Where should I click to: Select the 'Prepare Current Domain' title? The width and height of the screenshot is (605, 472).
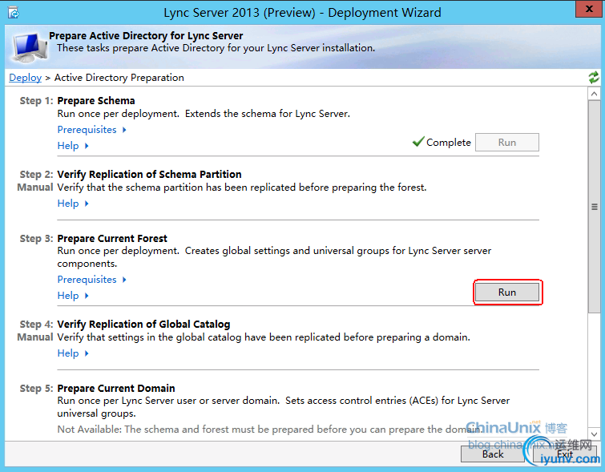[x=116, y=388]
